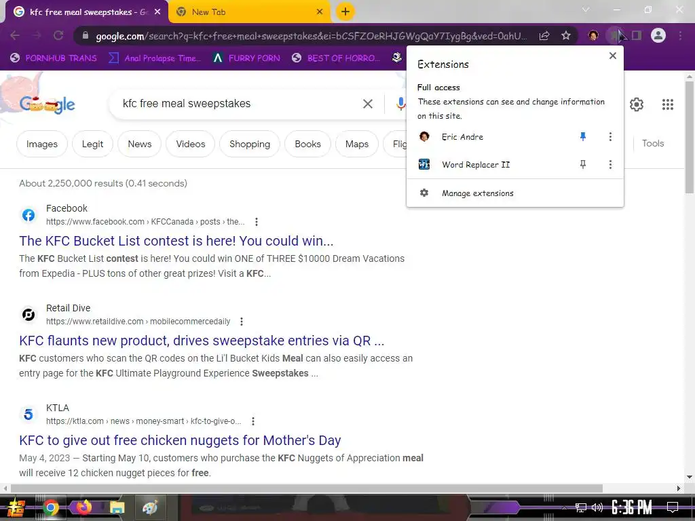695x521 pixels.
Task: Click the vertical scrollbar thumb
Action: [690, 137]
